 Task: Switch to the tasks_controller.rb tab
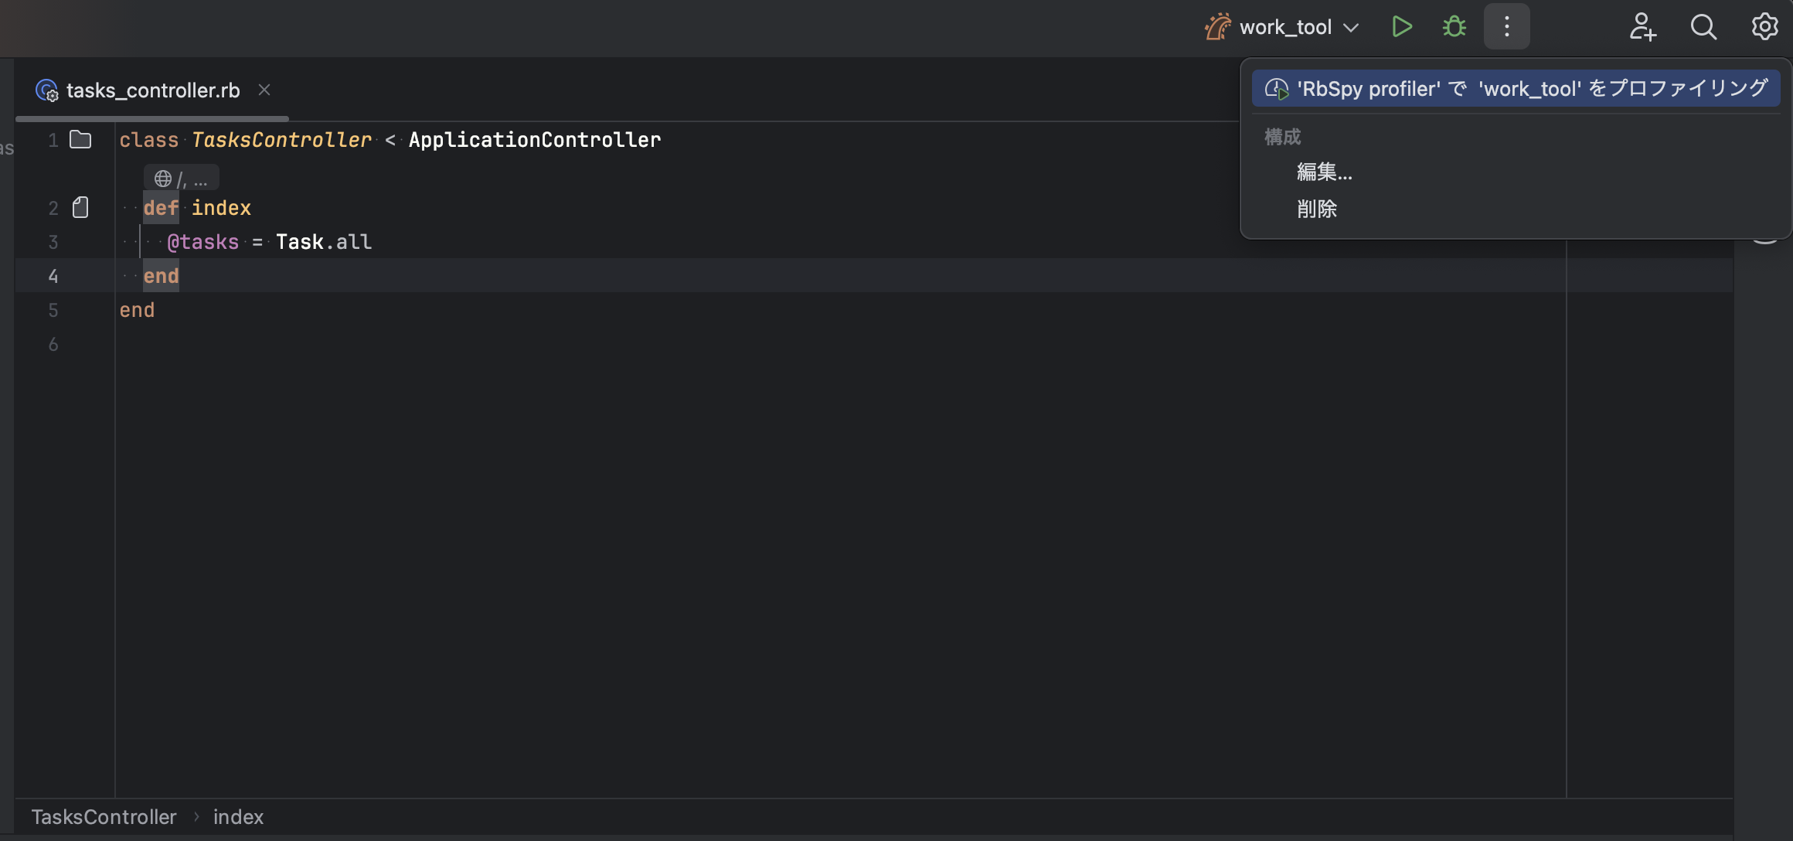[x=152, y=90]
